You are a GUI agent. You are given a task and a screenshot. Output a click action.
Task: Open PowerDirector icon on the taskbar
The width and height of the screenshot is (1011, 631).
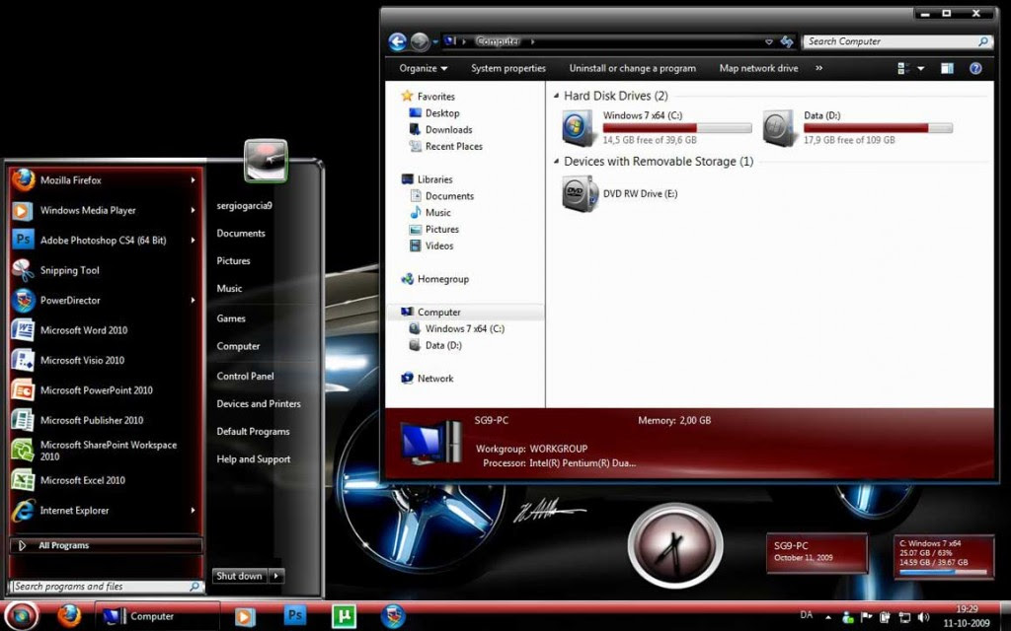coord(393,616)
